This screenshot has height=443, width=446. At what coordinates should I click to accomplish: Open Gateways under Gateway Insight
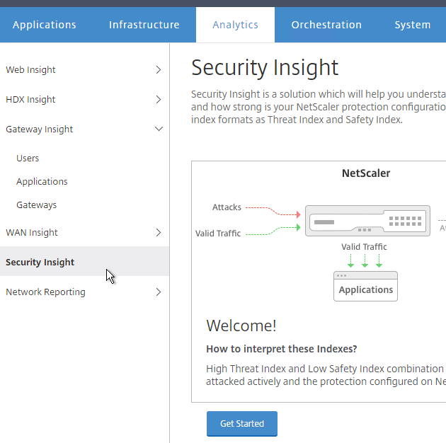point(36,205)
